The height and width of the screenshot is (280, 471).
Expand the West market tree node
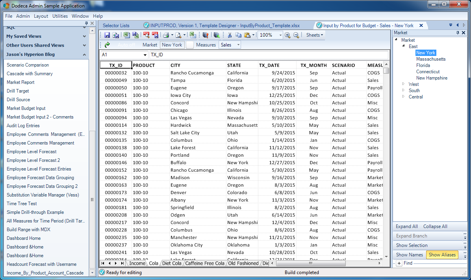click(x=403, y=84)
